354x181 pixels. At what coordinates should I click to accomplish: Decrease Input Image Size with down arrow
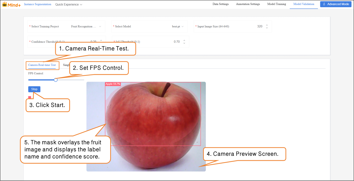coord(267,28)
